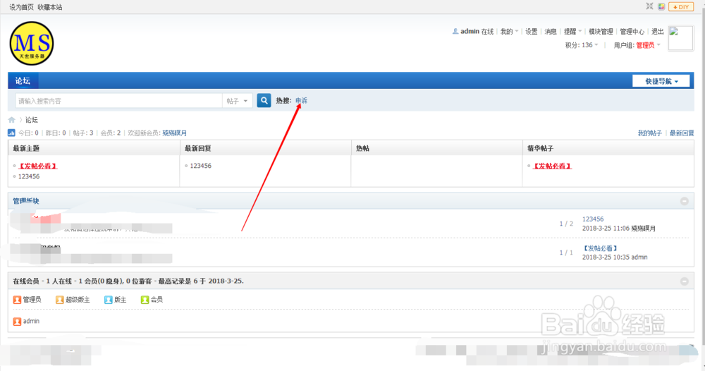The height and width of the screenshot is (371, 705).
Task: Open 123456 thread under 最新主题
Action: pos(29,176)
